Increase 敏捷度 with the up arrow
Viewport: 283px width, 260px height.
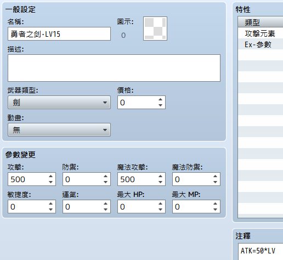(50, 204)
